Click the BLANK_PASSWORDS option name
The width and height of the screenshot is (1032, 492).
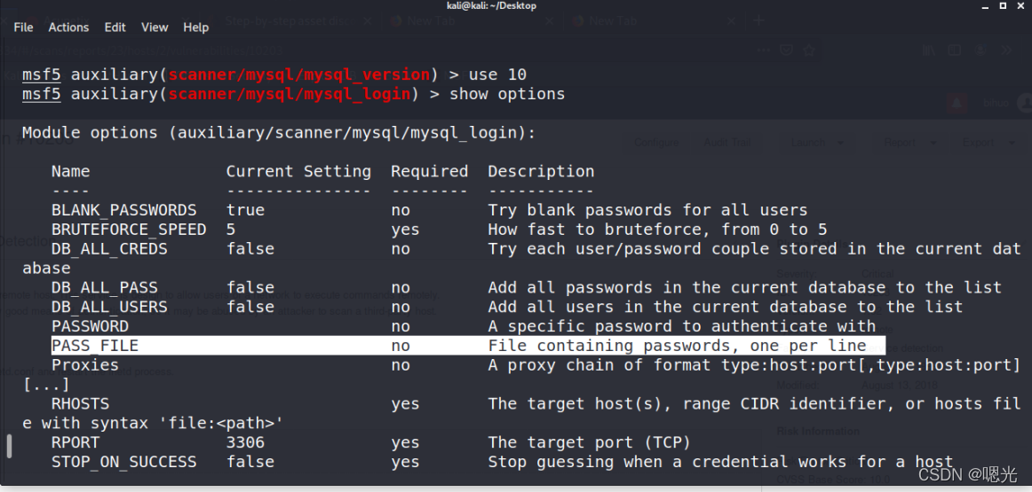coord(123,210)
